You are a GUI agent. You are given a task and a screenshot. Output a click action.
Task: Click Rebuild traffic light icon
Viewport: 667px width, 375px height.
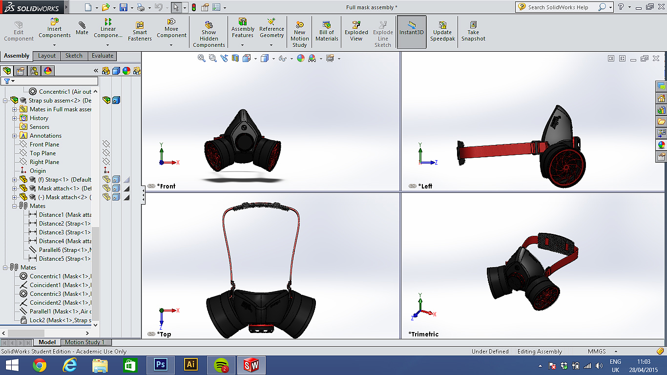[194, 7]
